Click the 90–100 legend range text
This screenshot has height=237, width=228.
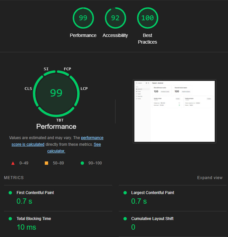[95, 163]
